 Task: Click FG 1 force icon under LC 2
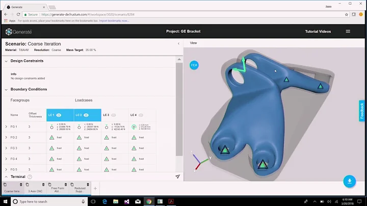[x=79, y=127]
